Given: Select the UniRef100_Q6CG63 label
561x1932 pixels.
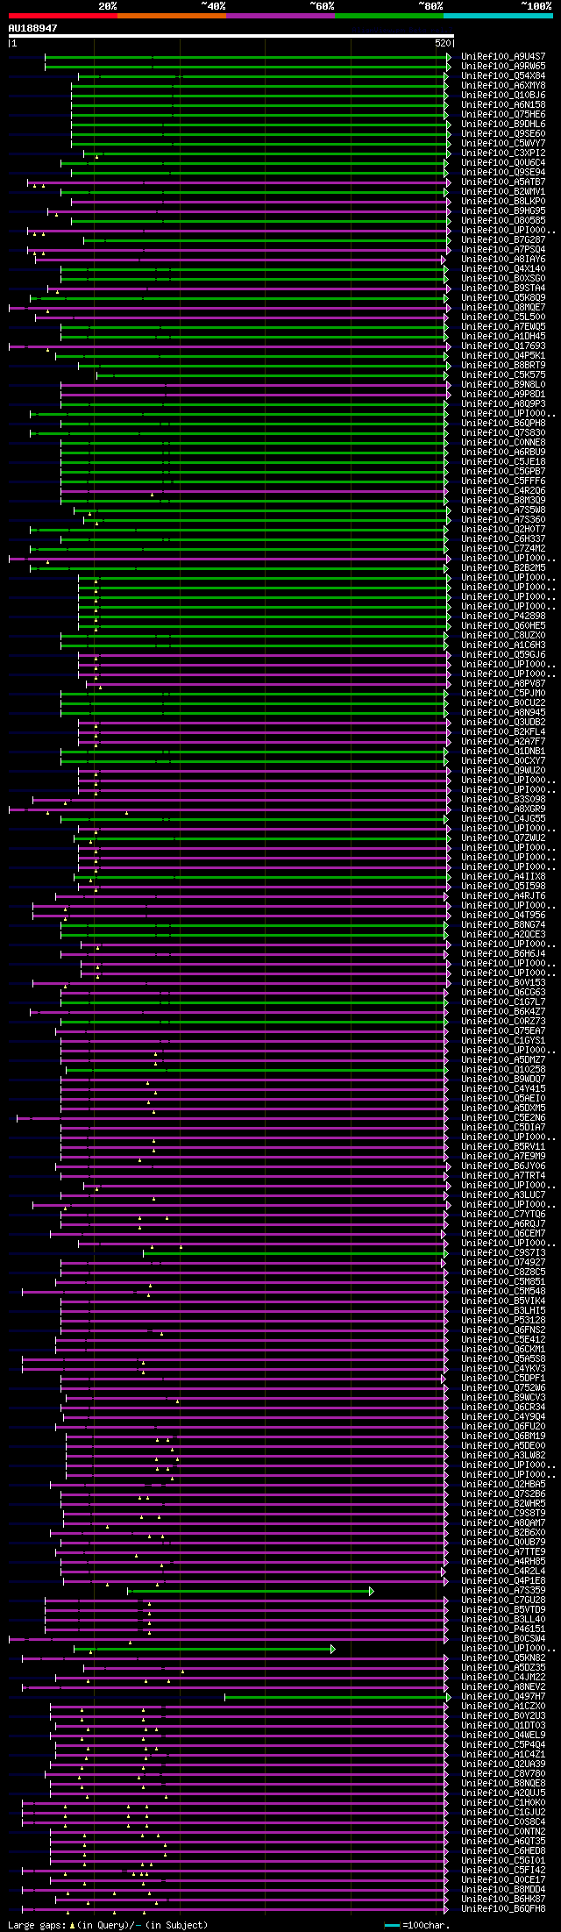Looking at the screenshot, I should point(503,992).
